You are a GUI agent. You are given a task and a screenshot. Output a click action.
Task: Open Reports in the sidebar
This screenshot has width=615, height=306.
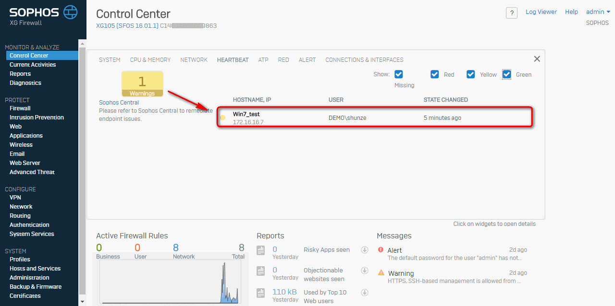pyautogui.click(x=20, y=74)
